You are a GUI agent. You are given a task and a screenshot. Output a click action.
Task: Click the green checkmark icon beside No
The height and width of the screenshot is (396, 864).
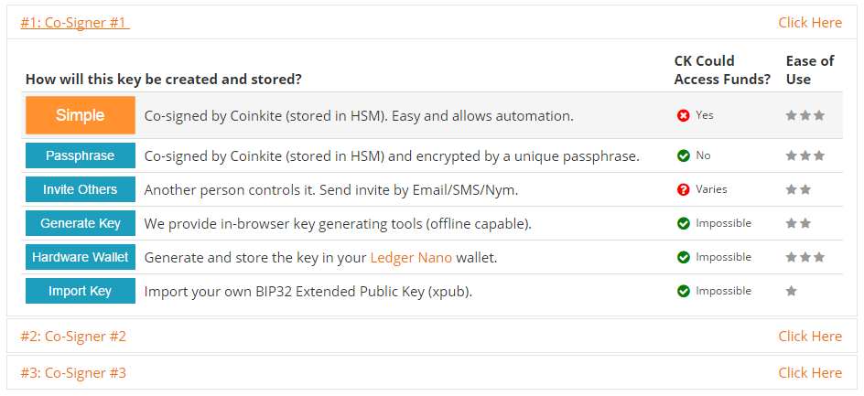click(684, 155)
